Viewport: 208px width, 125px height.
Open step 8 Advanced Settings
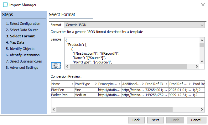tap(22, 68)
